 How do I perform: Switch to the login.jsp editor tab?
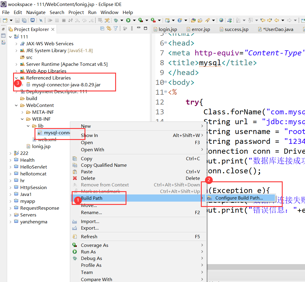pyautogui.click(x=165, y=29)
